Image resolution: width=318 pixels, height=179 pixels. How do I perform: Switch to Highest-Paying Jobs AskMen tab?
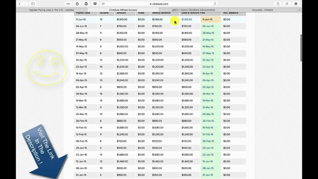pos(52,10)
